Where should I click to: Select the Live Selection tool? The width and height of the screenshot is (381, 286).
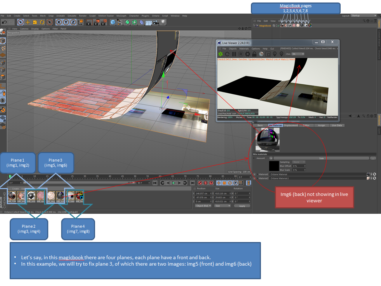[20, 23]
